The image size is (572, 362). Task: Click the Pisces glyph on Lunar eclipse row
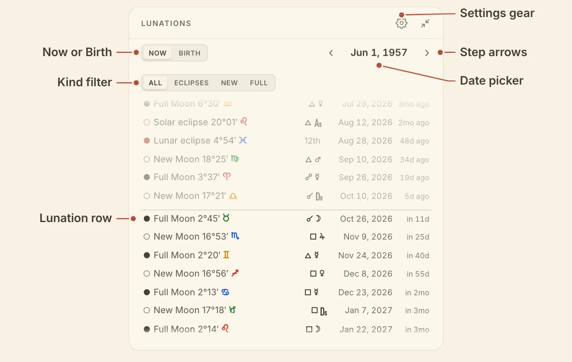243,140
